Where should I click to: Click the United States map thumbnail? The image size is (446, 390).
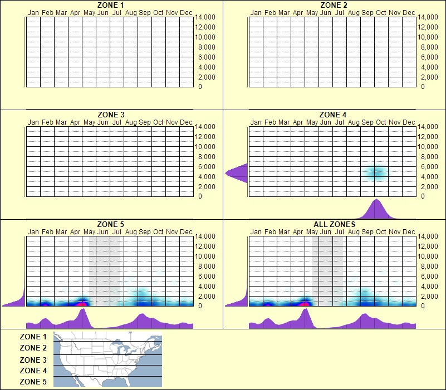106,359
